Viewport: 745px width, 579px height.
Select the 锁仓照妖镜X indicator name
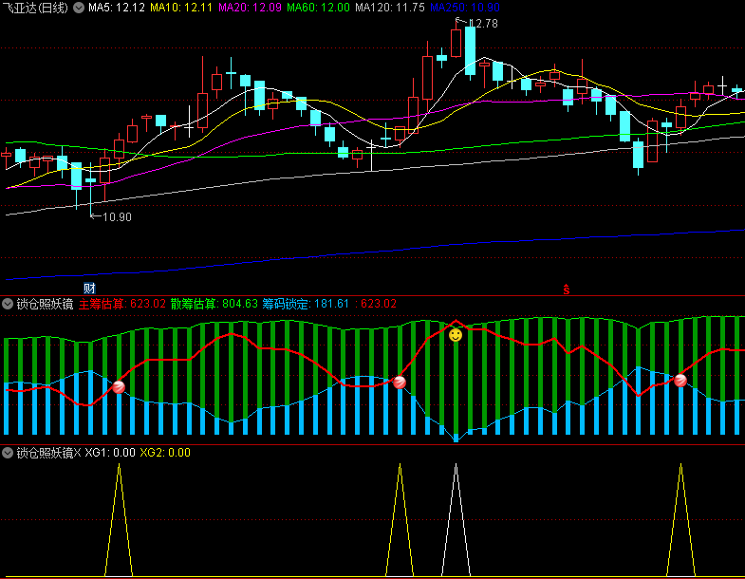pyautogui.click(x=49, y=453)
